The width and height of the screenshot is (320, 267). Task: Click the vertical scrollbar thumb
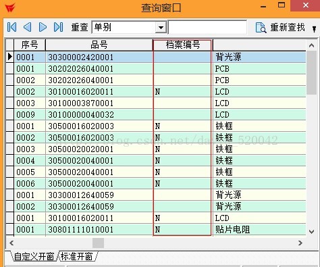coord(311,73)
